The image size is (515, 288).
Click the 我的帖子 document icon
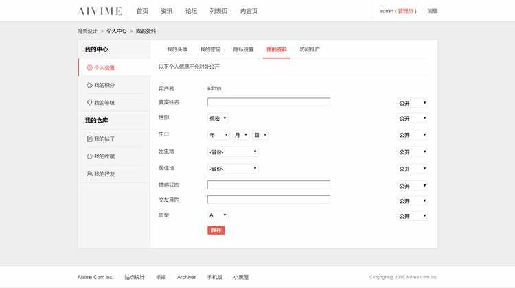pos(89,139)
